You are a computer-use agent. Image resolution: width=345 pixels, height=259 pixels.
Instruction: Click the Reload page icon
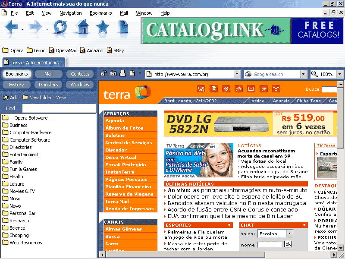coord(60,28)
